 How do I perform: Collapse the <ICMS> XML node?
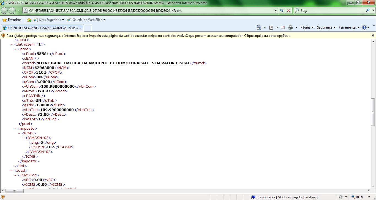(x=19, y=133)
